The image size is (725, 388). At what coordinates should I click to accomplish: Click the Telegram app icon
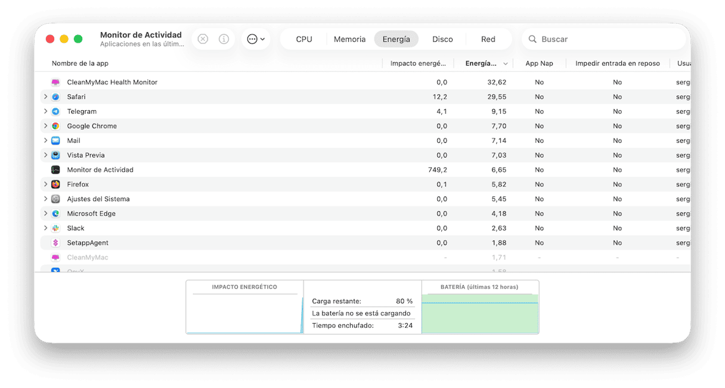[x=55, y=111]
